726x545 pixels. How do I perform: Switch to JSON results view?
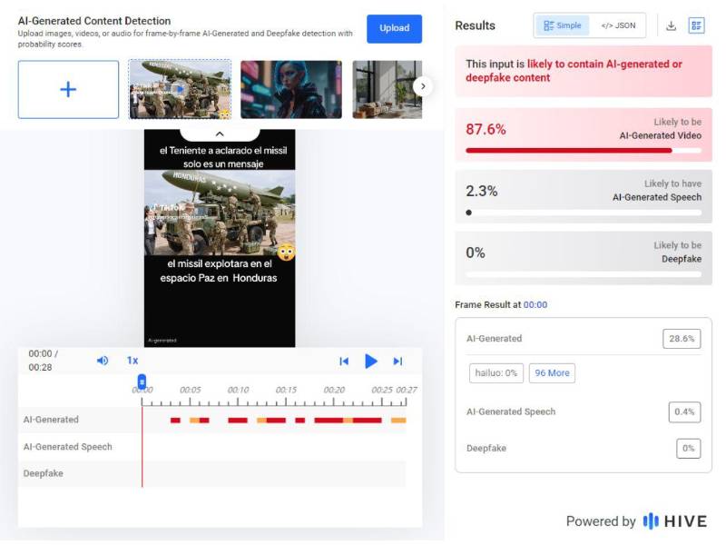pyautogui.click(x=619, y=25)
